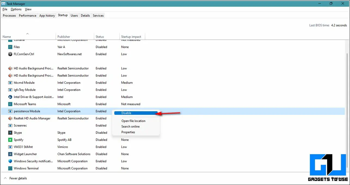Image resolution: width=350 pixels, height=185 pixels.
Task: Select the Realtek HD Audio Manager name
Action: tap(32, 118)
